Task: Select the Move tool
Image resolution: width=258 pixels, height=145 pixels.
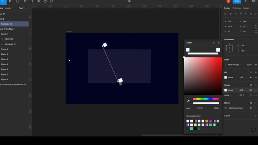Action: click(2, 1)
